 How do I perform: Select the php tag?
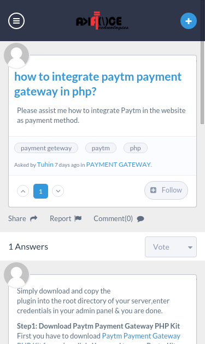pyautogui.click(x=136, y=148)
